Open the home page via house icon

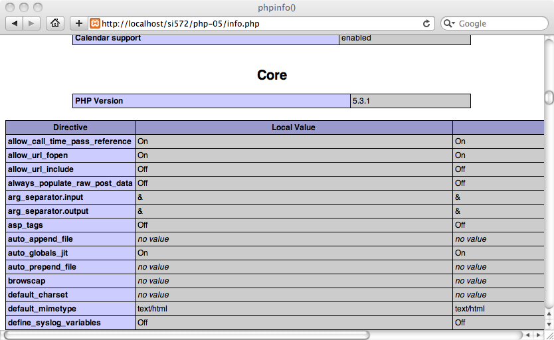click(54, 24)
